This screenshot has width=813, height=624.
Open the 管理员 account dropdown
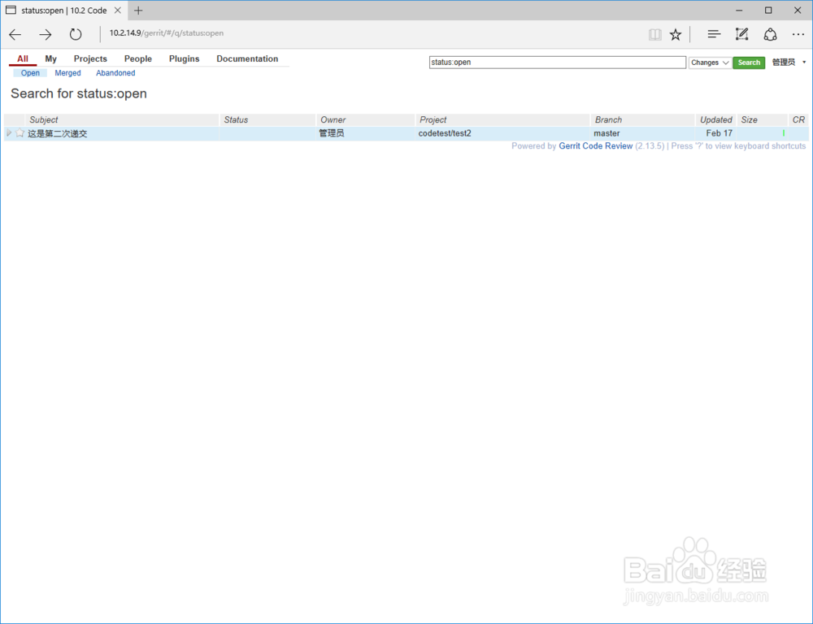click(787, 62)
